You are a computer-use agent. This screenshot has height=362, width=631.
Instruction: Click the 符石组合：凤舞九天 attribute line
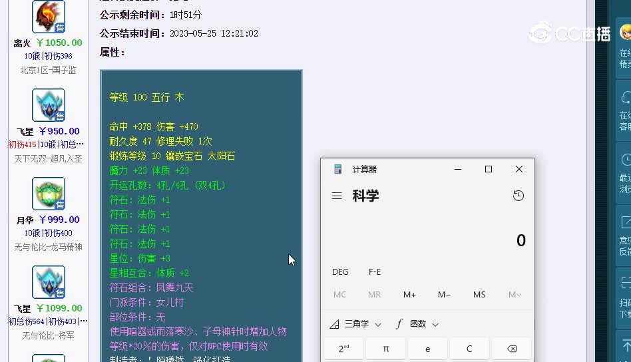click(x=151, y=287)
